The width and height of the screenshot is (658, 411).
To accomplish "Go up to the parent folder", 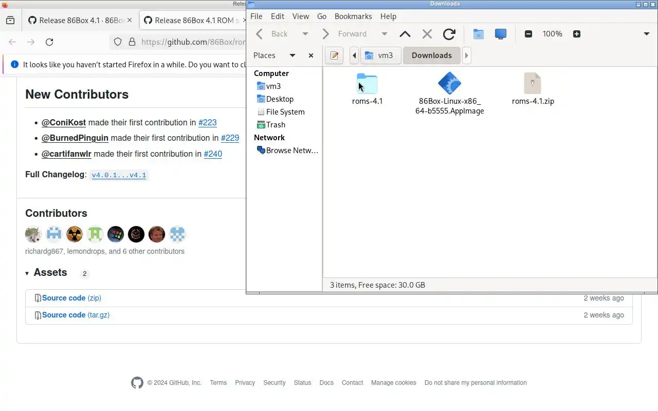I will click(405, 34).
